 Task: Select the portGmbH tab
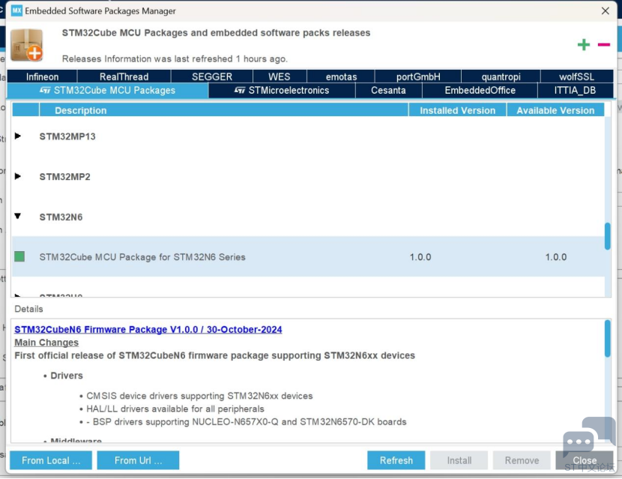point(418,76)
